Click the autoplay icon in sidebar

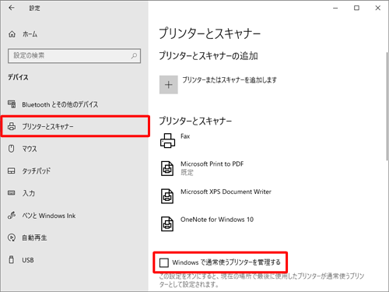click(x=12, y=237)
